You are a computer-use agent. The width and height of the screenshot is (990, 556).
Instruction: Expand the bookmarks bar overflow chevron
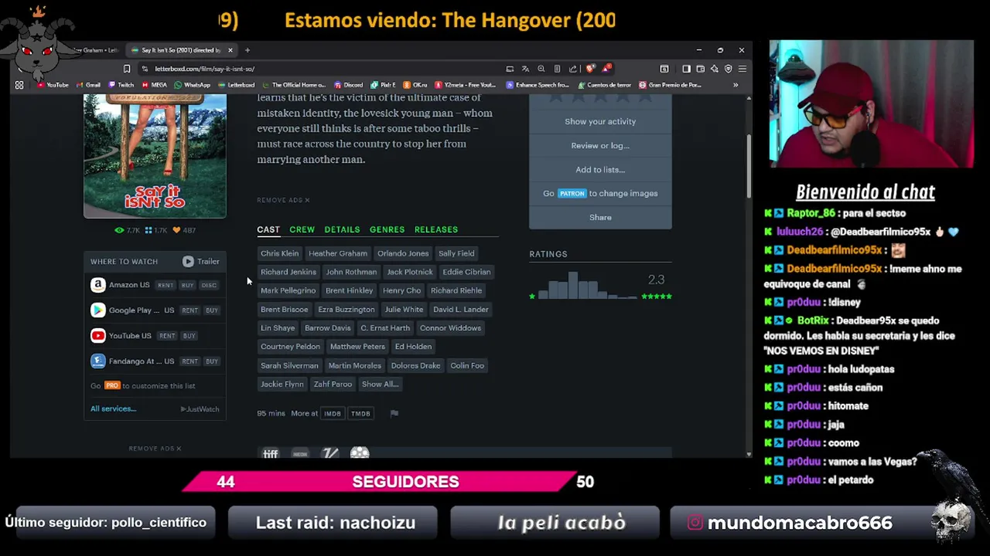[736, 85]
